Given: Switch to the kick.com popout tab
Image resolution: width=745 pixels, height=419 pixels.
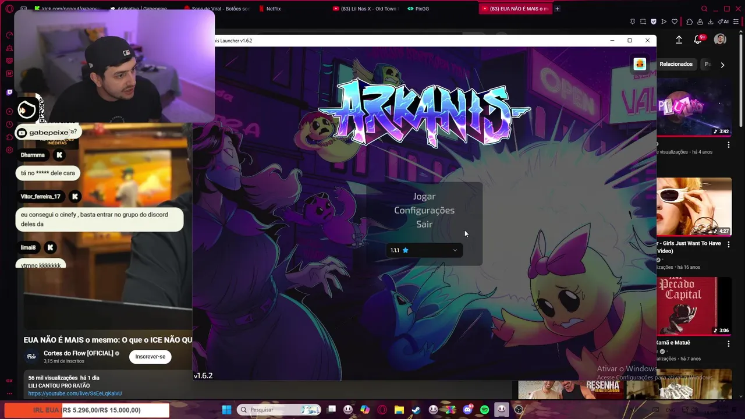Looking at the screenshot, I should (x=67, y=9).
